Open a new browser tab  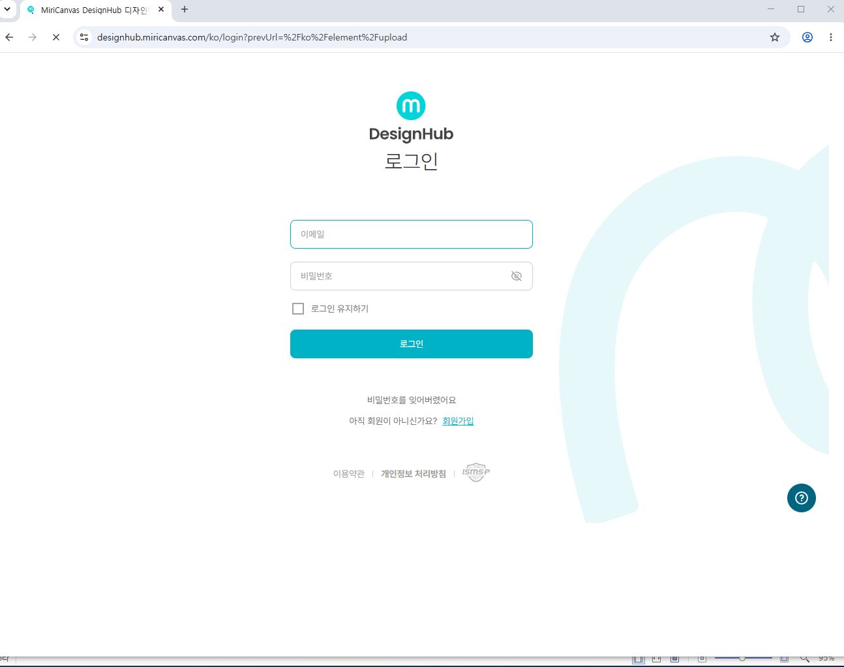coord(185,9)
